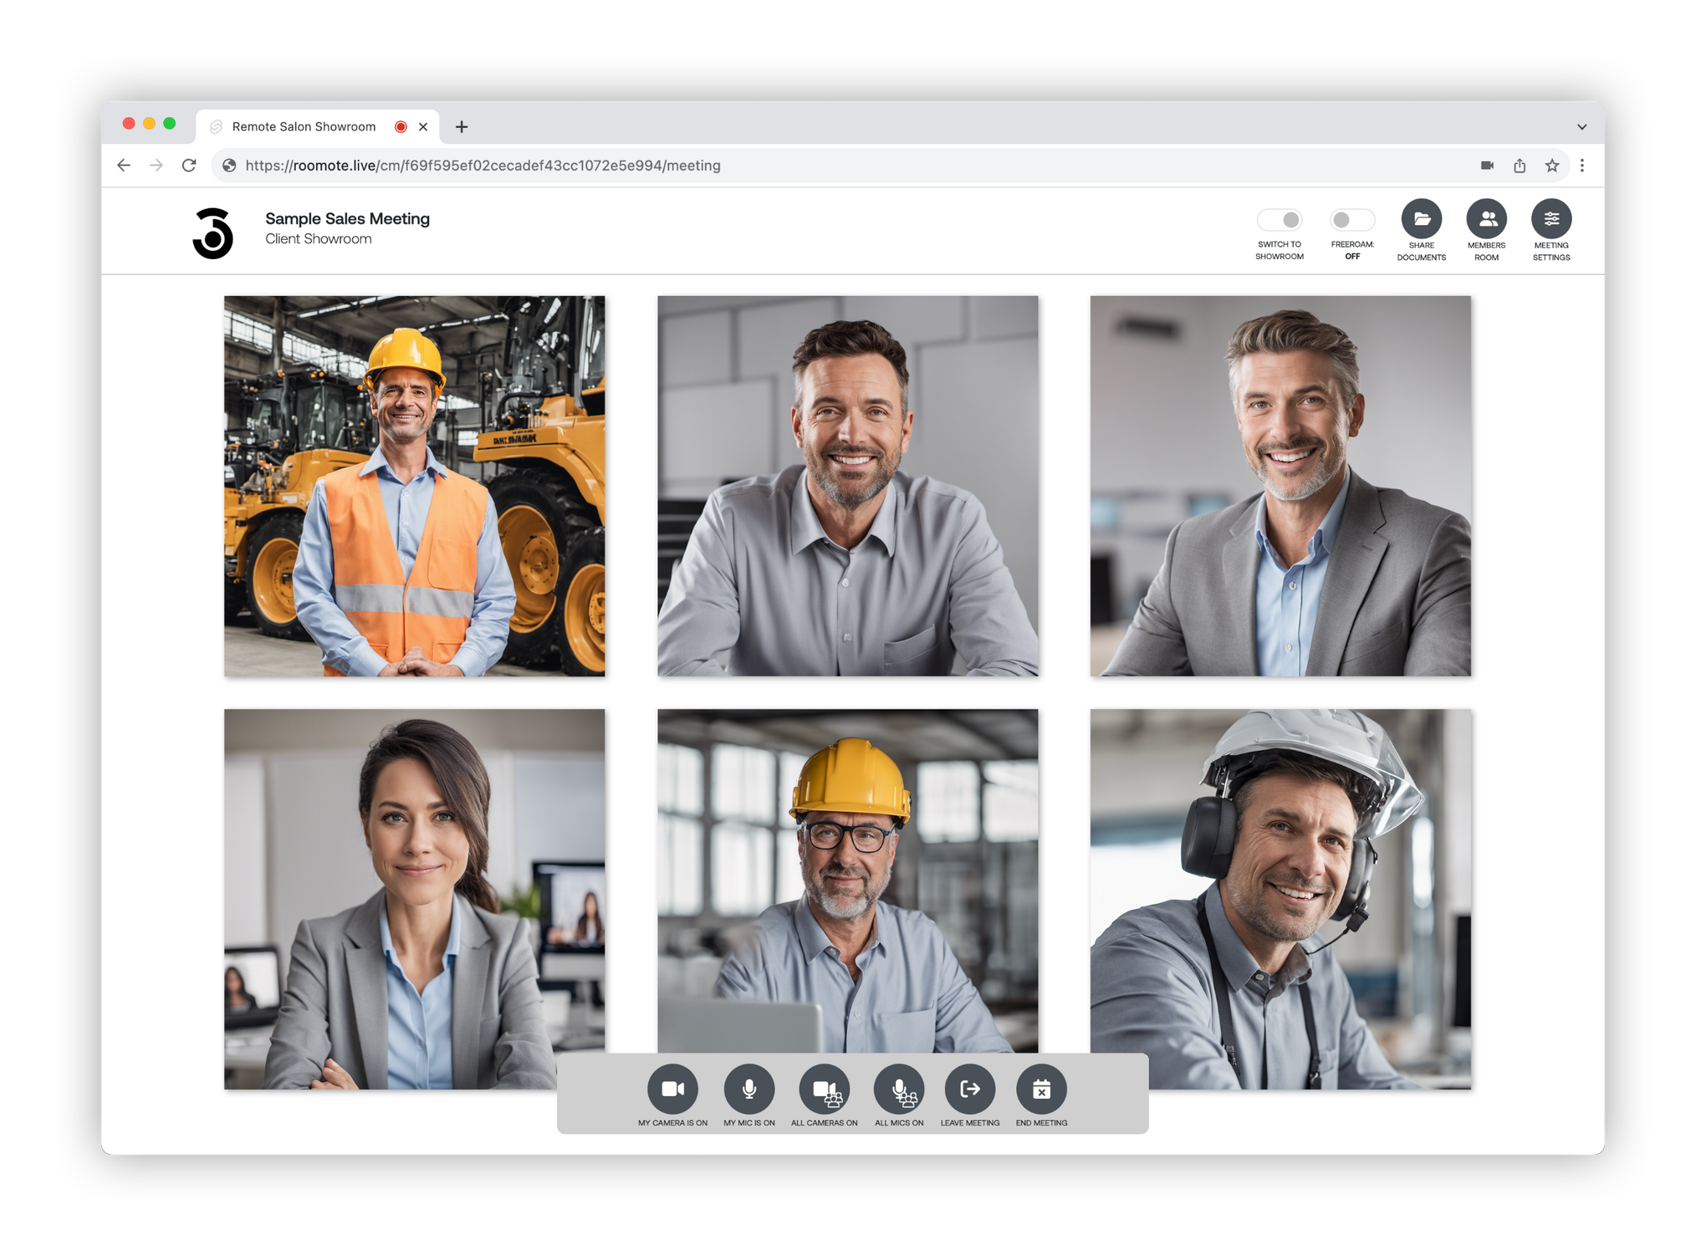This screenshot has width=1706, height=1256.
Task: Turn off my camera
Action: click(x=674, y=1088)
